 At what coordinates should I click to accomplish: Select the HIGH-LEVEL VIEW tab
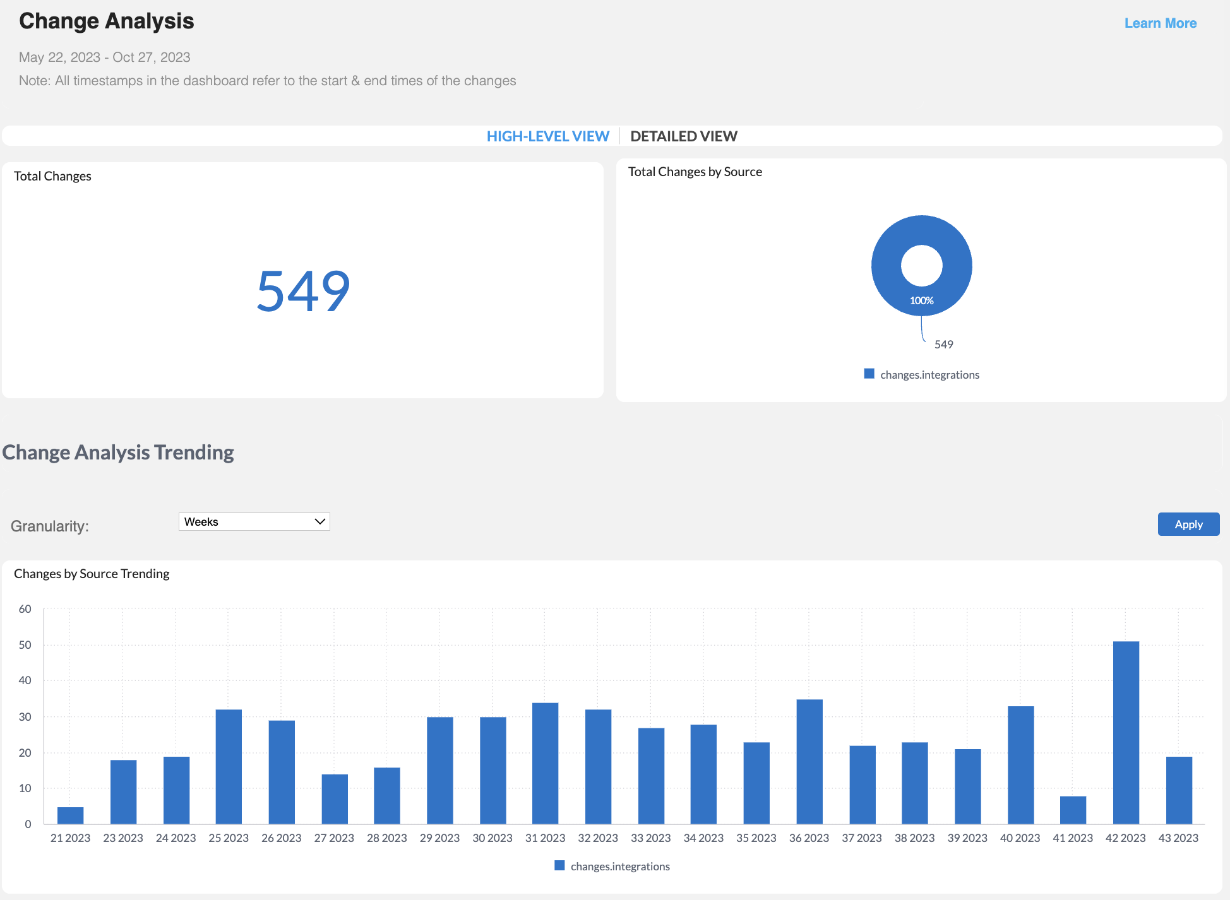[547, 136]
